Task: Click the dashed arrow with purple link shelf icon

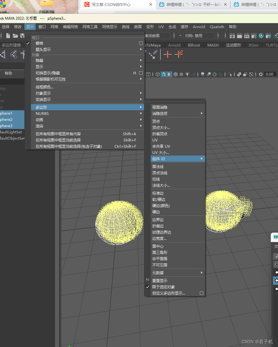Action: click(x=153, y=54)
